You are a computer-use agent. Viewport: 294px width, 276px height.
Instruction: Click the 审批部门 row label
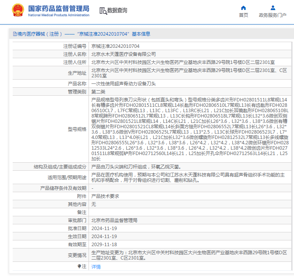tap(77, 220)
